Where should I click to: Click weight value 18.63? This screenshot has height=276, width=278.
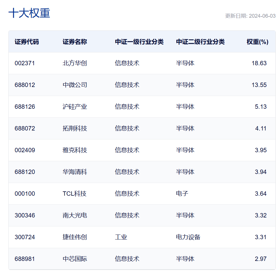pos(259,63)
